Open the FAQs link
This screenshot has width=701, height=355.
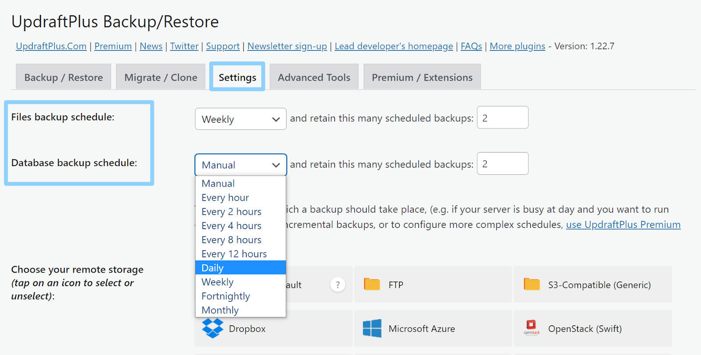[471, 46]
